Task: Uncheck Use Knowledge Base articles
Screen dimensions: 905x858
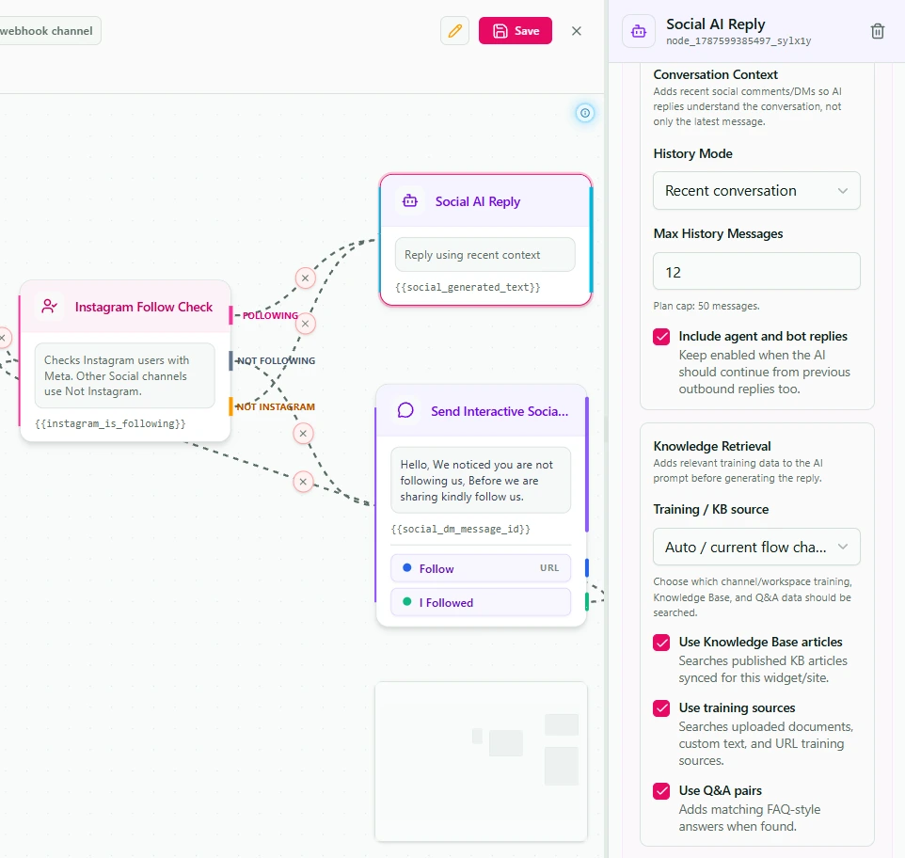Action: pyautogui.click(x=661, y=643)
